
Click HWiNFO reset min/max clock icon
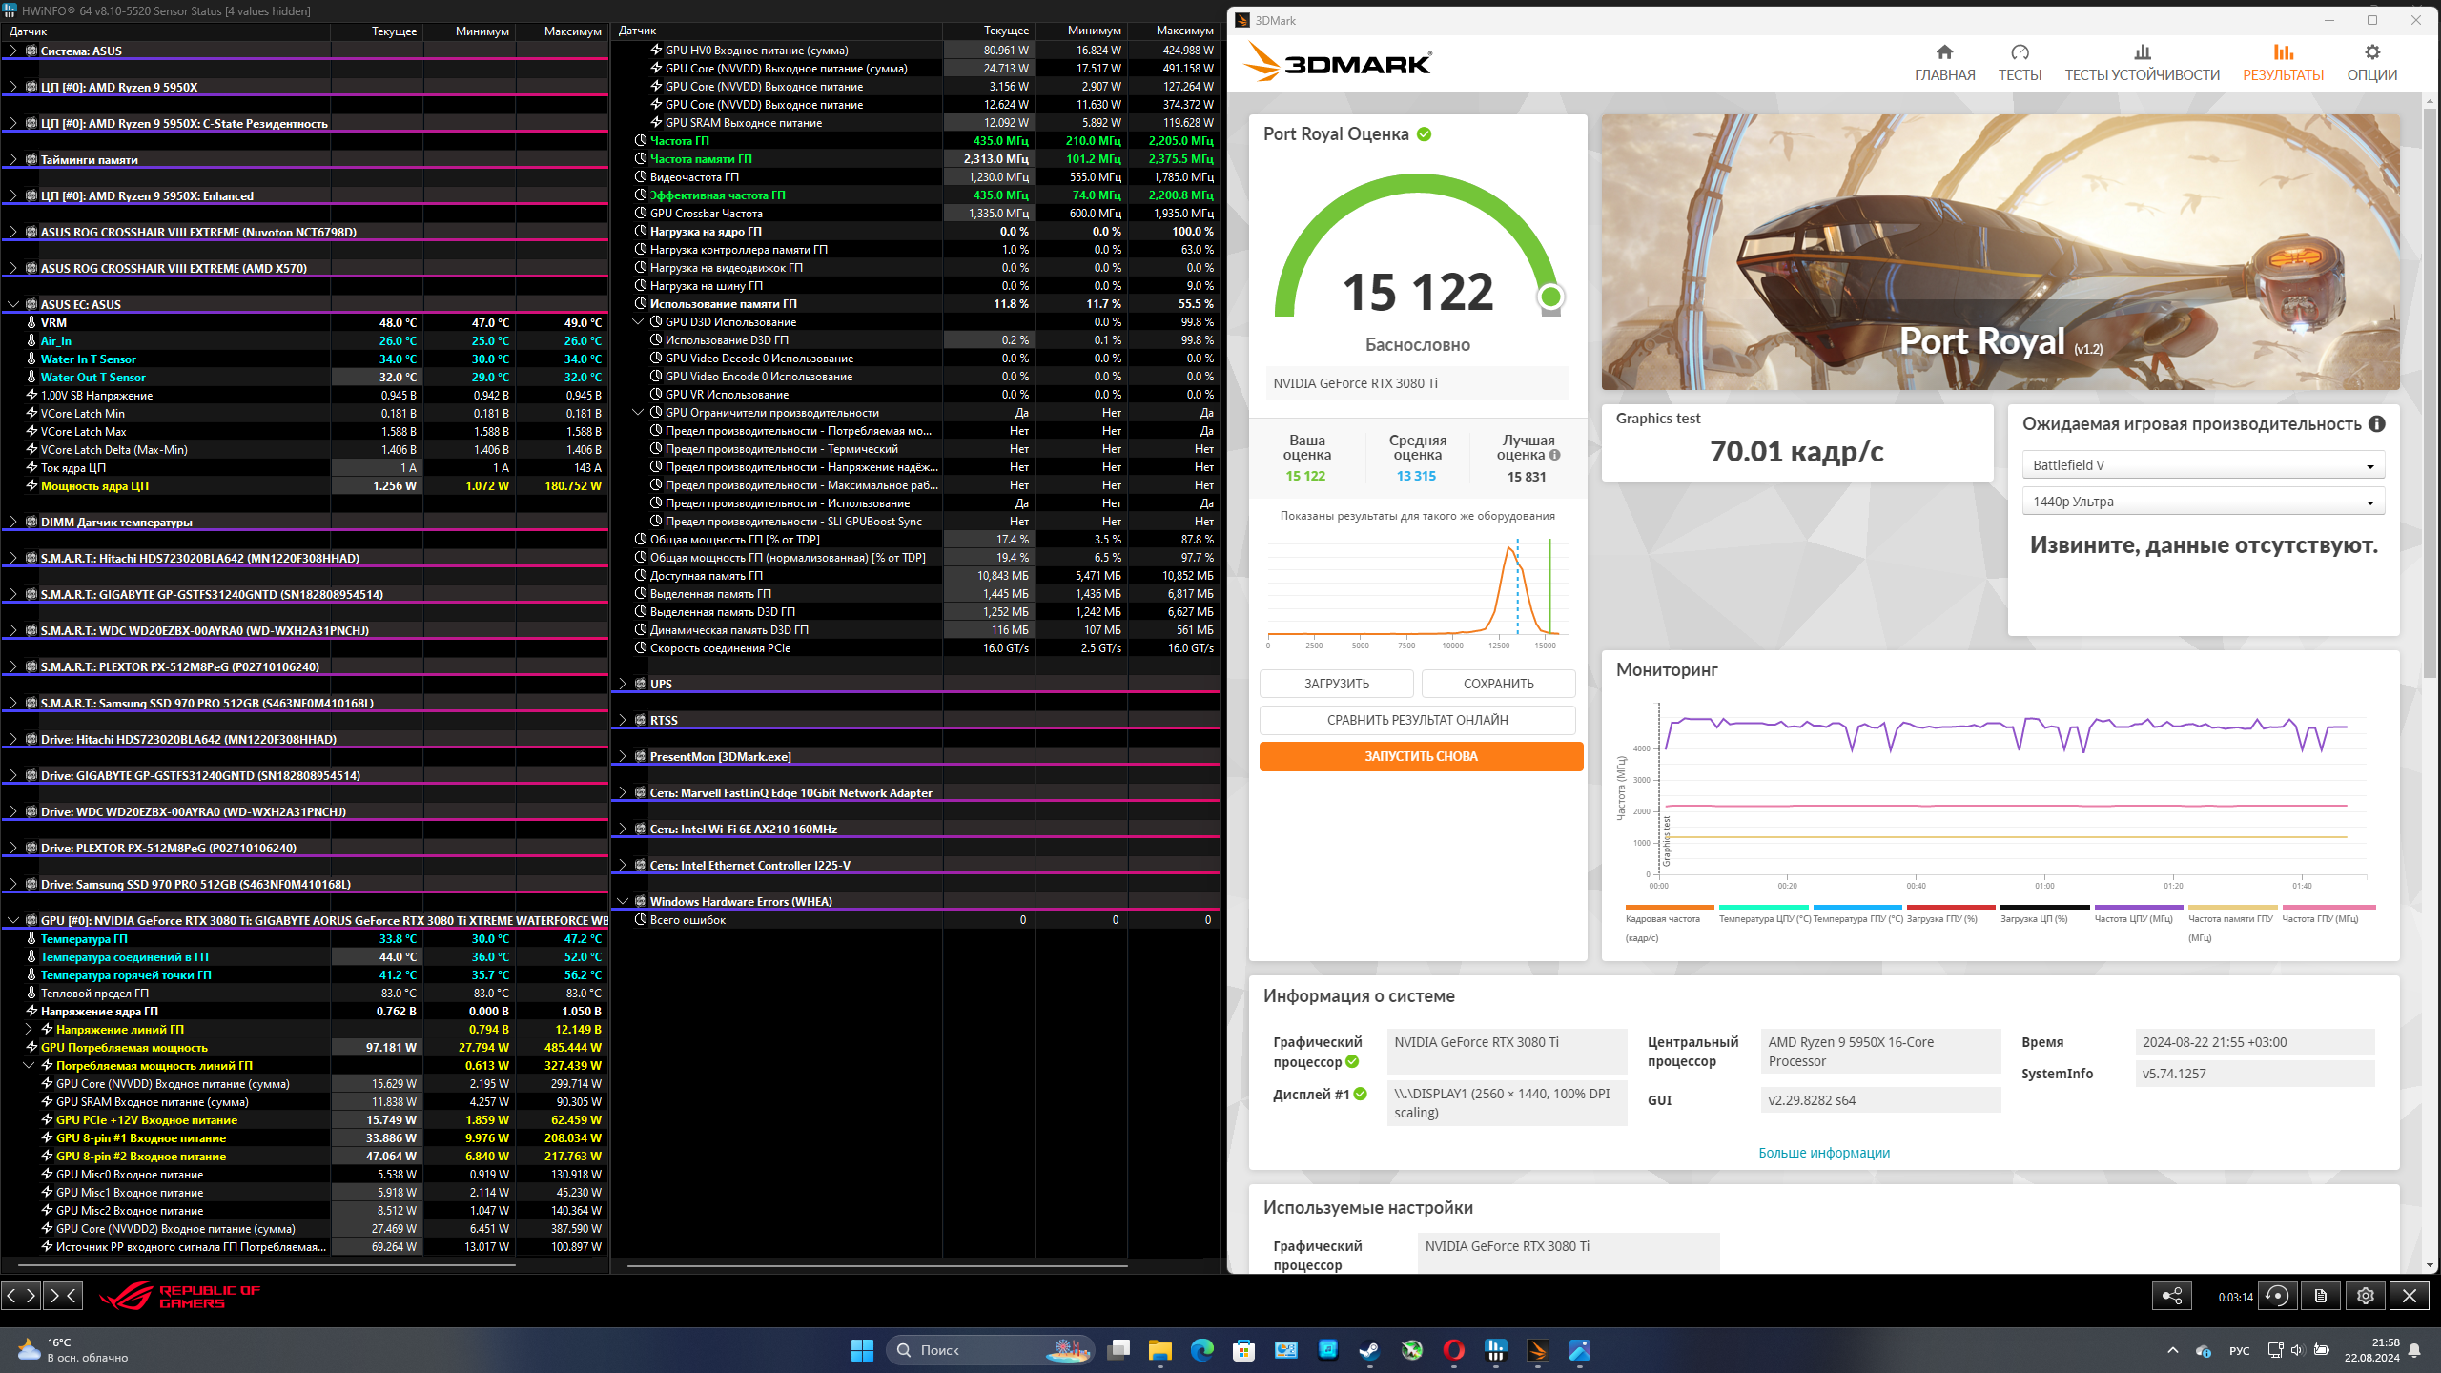(x=2277, y=1296)
